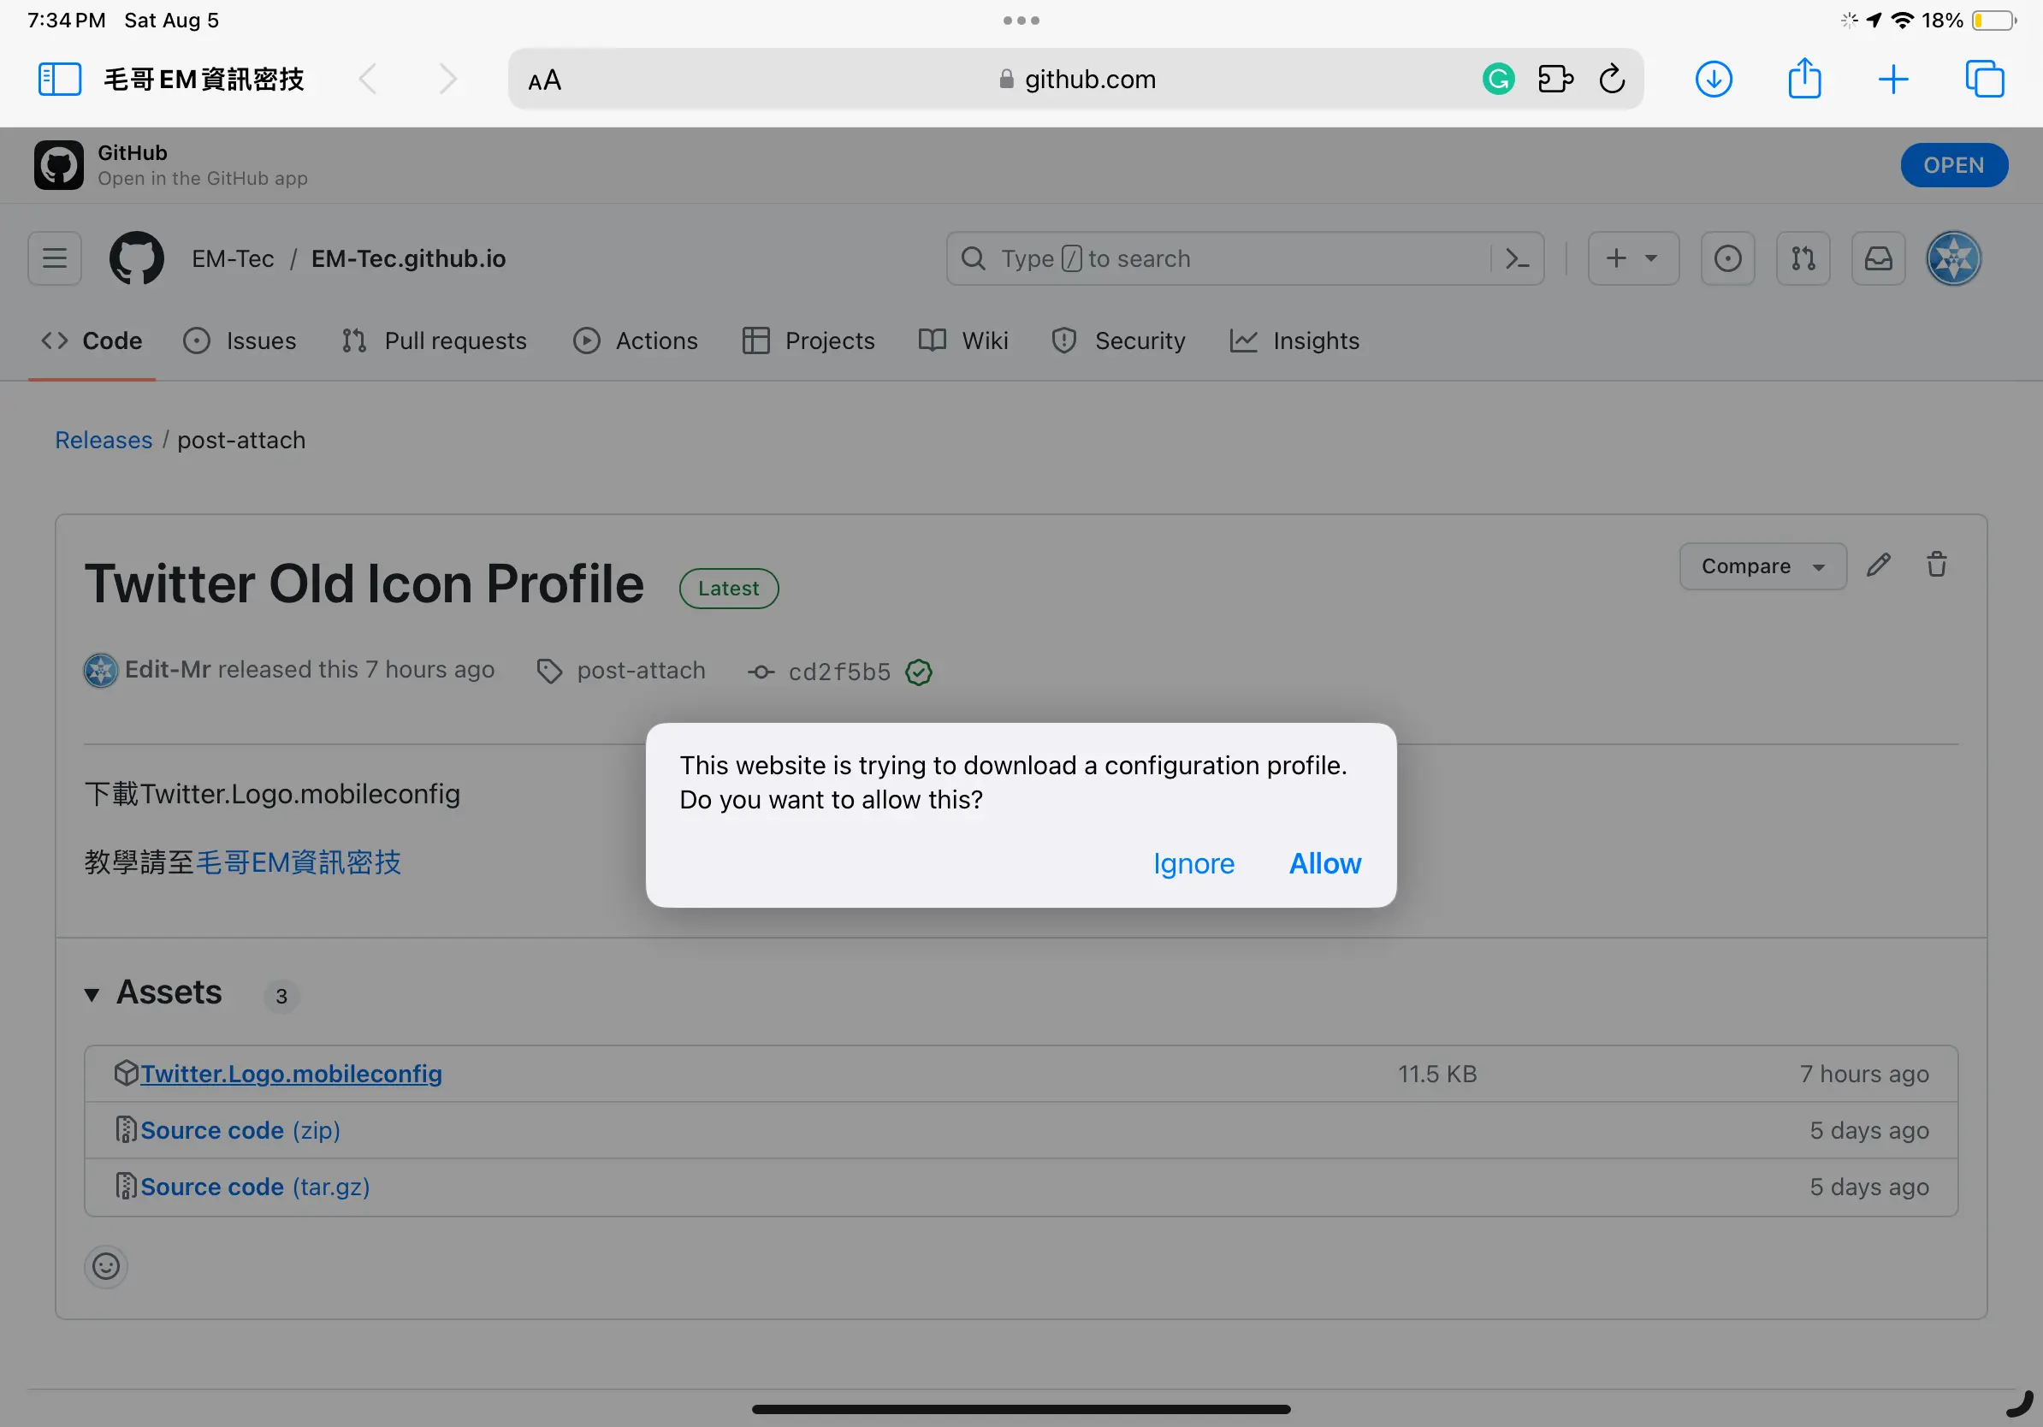Go forward to next page
The height and width of the screenshot is (1427, 2043).
point(447,80)
